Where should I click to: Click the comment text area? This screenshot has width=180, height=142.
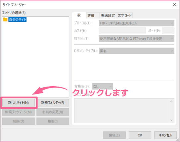[122, 111]
